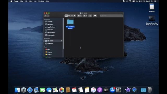The image size is (167, 94).
Task: Open iMovie from the Dock
Action: coord(128,90)
